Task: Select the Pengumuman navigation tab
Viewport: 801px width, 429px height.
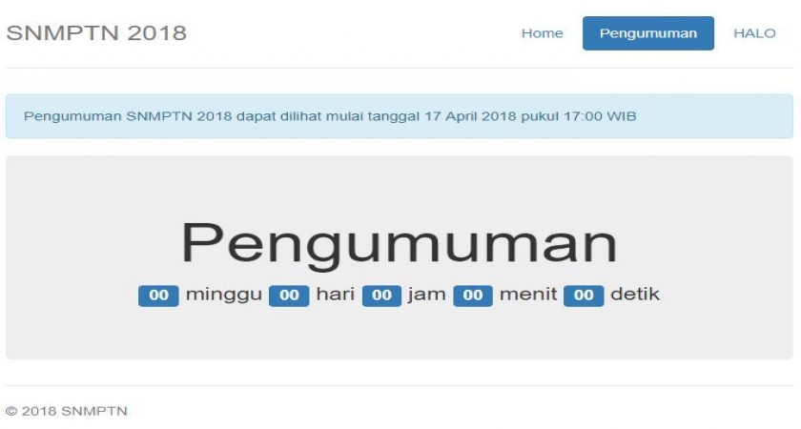Action: pos(648,33)
